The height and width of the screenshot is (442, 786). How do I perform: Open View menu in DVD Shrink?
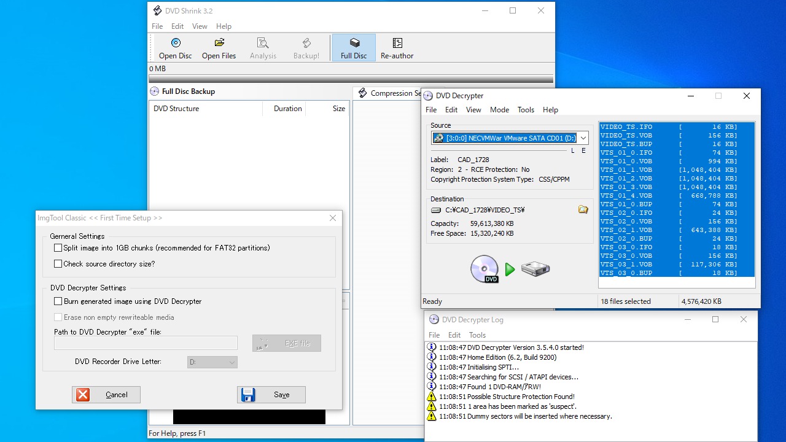[200, 26]
